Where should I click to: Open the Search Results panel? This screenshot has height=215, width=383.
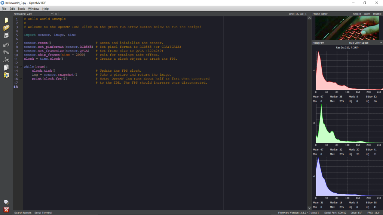click(23, 213)
